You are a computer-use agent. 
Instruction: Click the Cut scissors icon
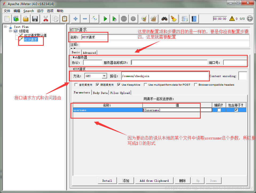click(x=46, y=19)
